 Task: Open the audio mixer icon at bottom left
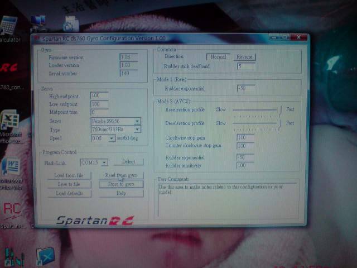13,257
